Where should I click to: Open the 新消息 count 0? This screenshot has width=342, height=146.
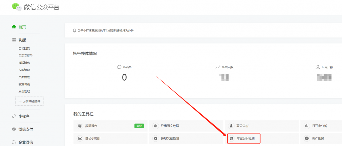click(x=124, y=77)
